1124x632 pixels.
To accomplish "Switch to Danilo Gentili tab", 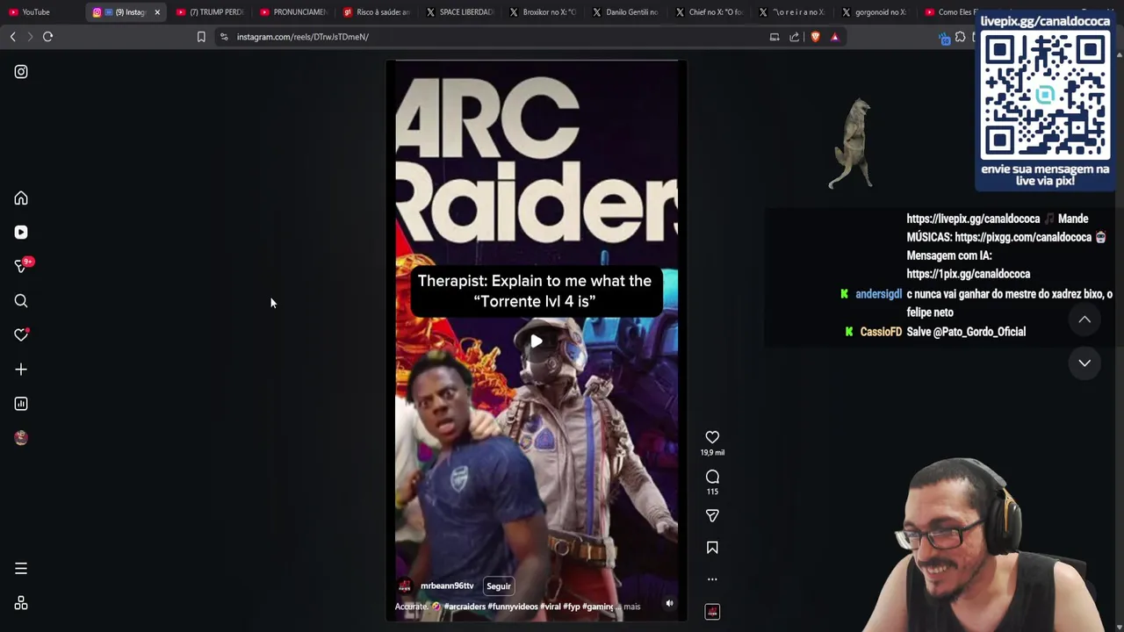I will click(626, 12).
